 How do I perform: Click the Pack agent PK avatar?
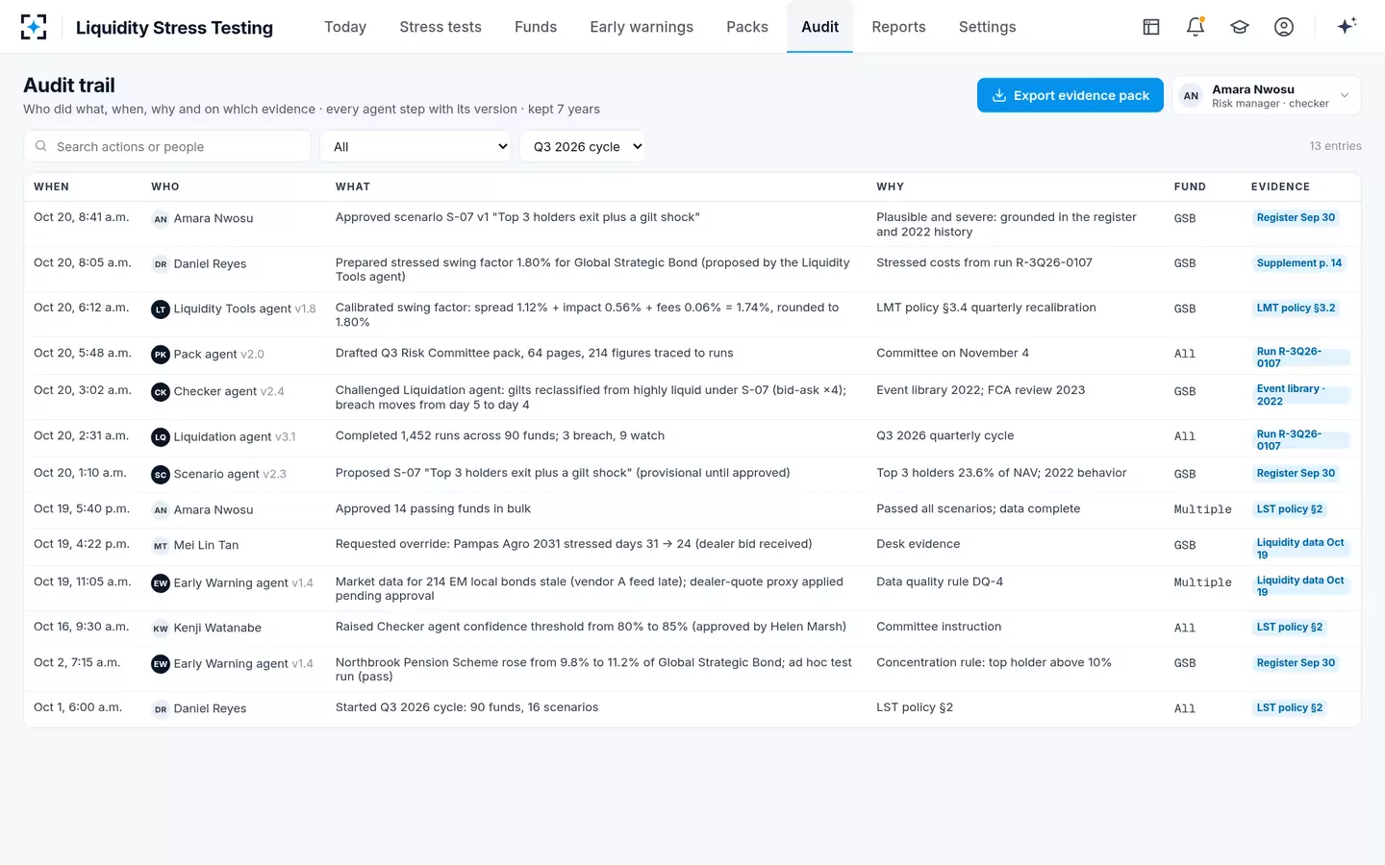click(x=161, y=355)
